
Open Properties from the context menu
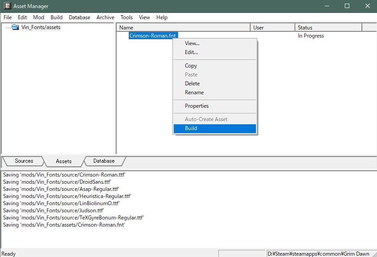coord(197,106)
